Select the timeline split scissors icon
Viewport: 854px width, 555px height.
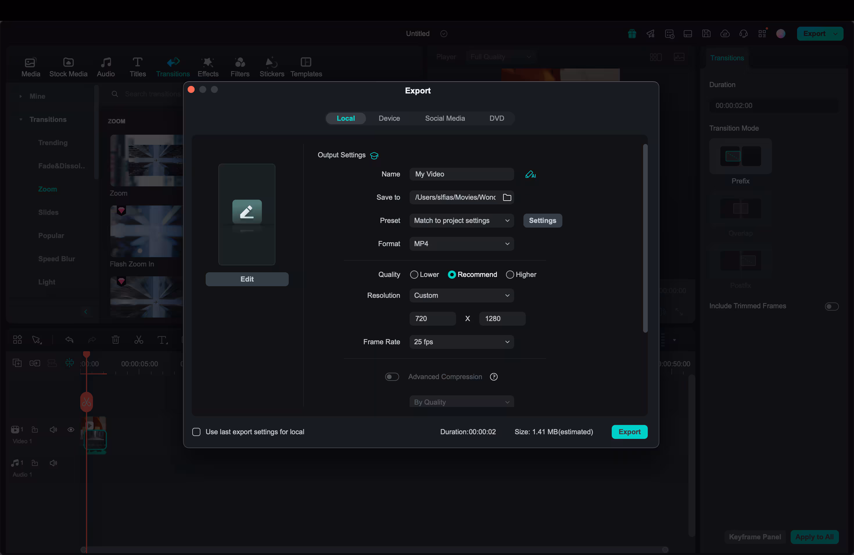pos(139,340)
